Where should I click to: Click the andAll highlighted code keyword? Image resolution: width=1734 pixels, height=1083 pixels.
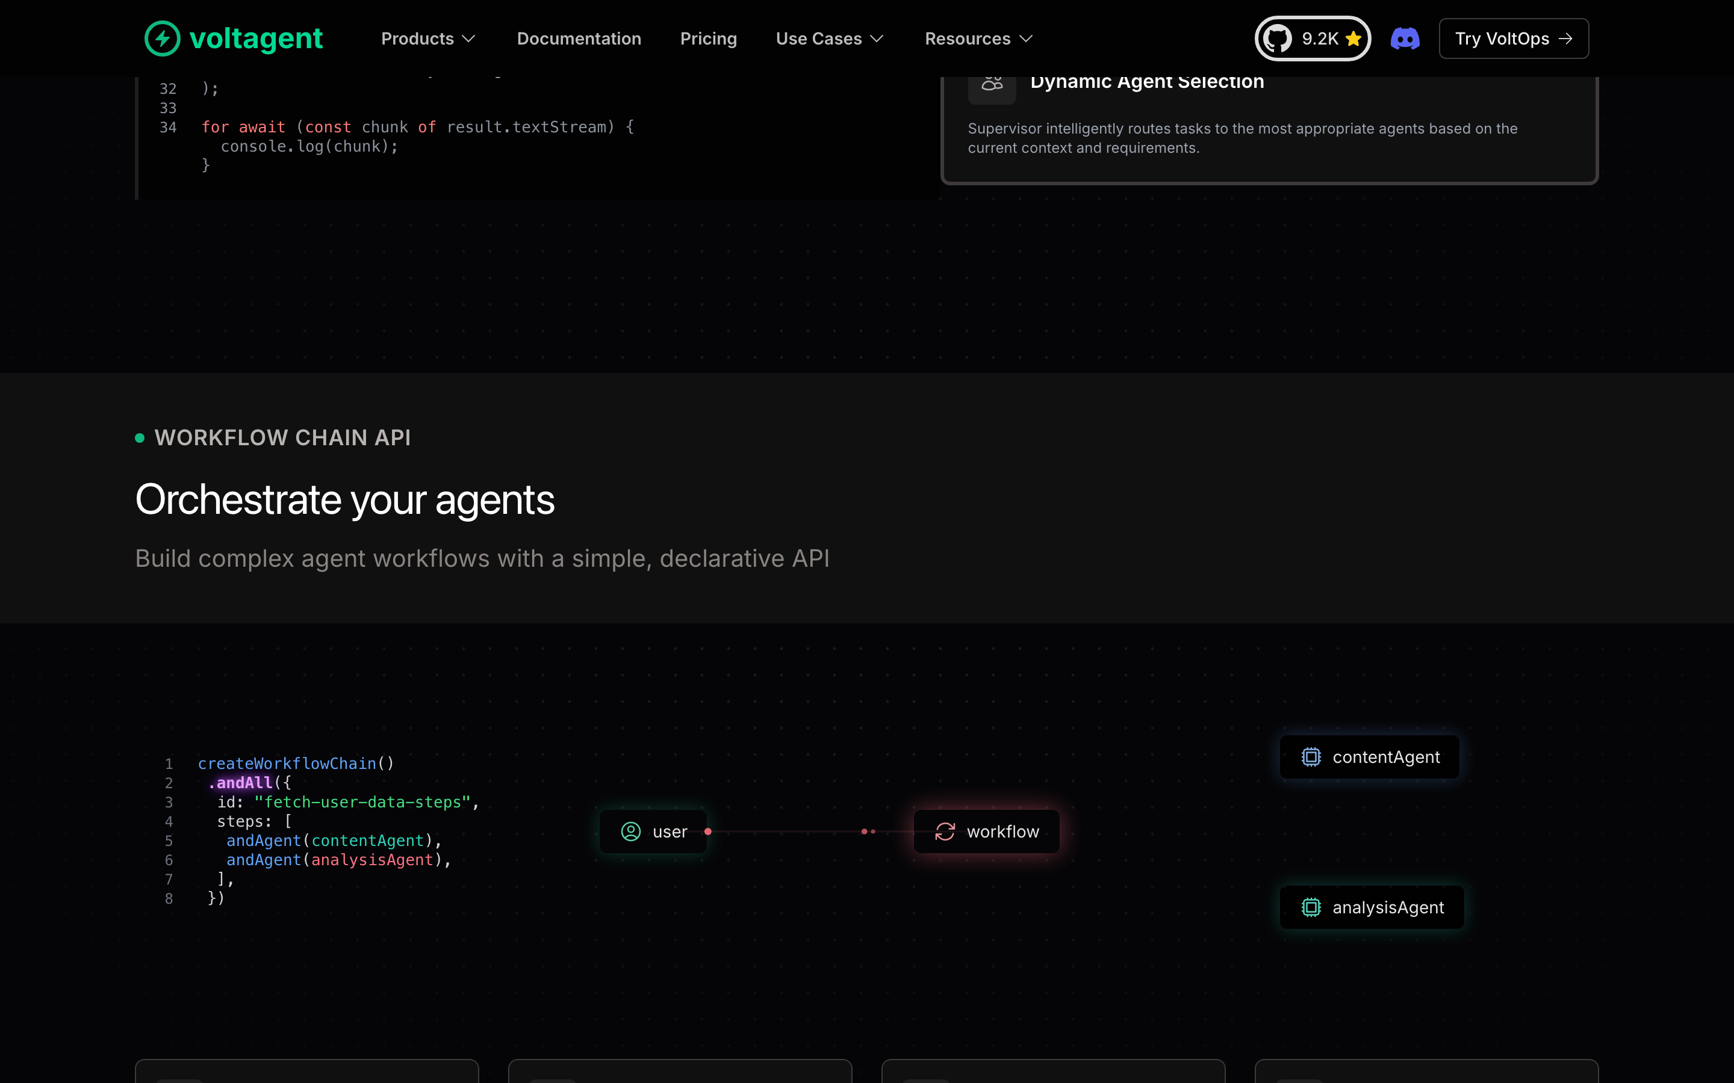point(244,783)
